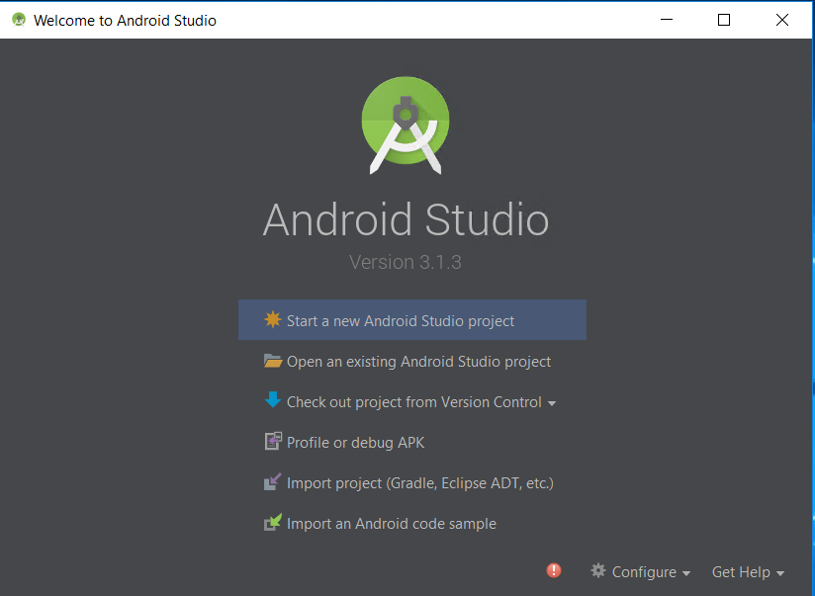Expand the Get Help dropdown arrow
Screen dimensions: 815x596
coord(780,573)
